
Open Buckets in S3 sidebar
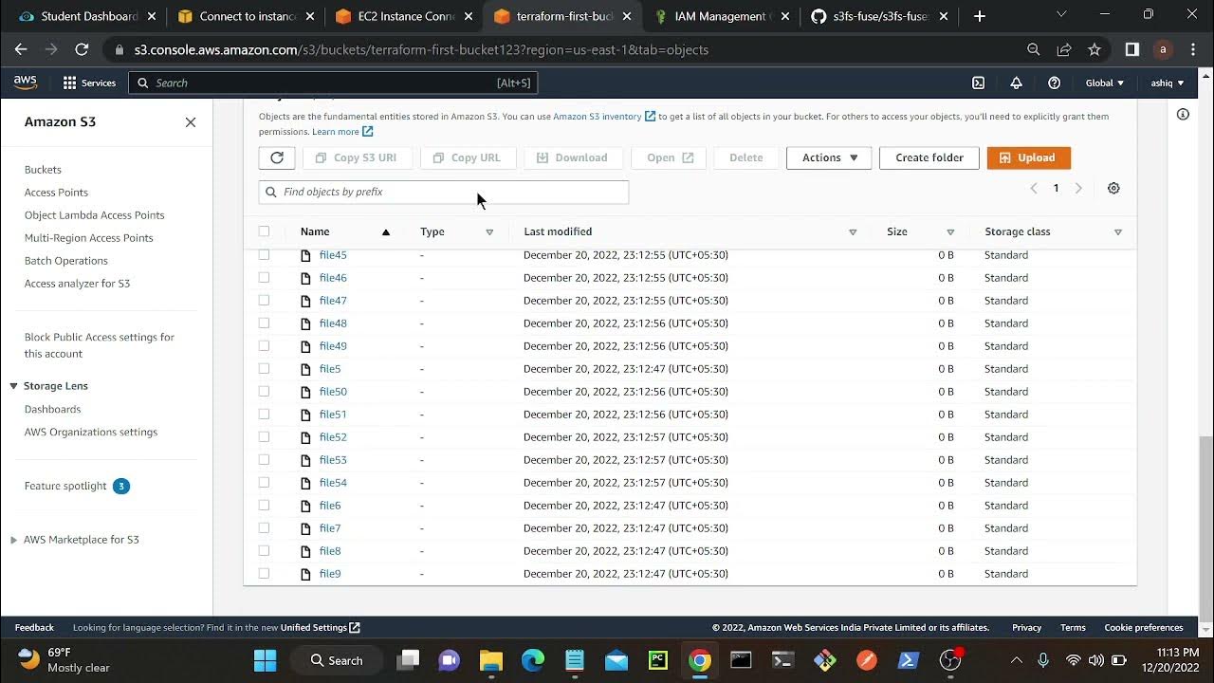pyautogui.click(x=43, y=170)
